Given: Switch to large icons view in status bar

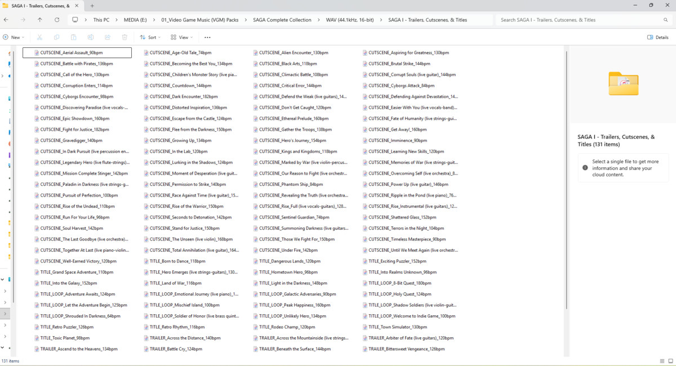Looking at the screenshot, I should 670,361.
